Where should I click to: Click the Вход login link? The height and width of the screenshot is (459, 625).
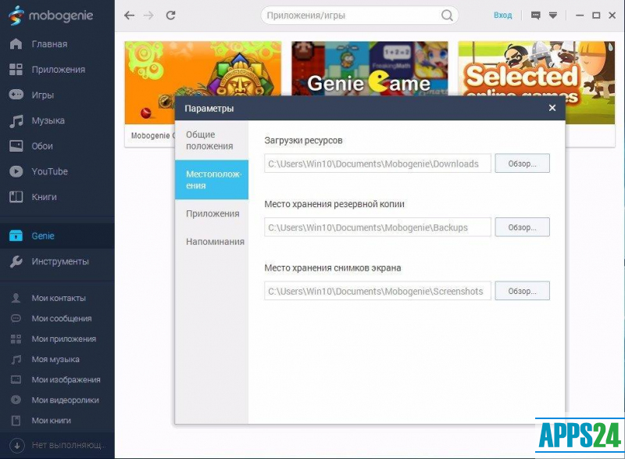[x=502, y=16]
